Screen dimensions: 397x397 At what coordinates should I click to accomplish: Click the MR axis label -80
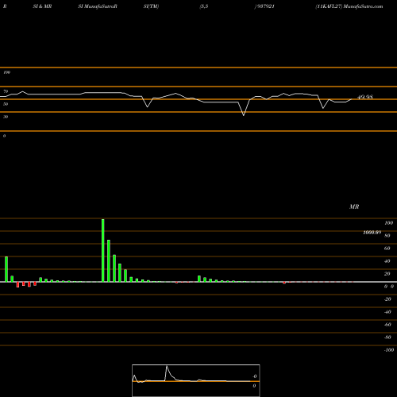coord(387,337)
